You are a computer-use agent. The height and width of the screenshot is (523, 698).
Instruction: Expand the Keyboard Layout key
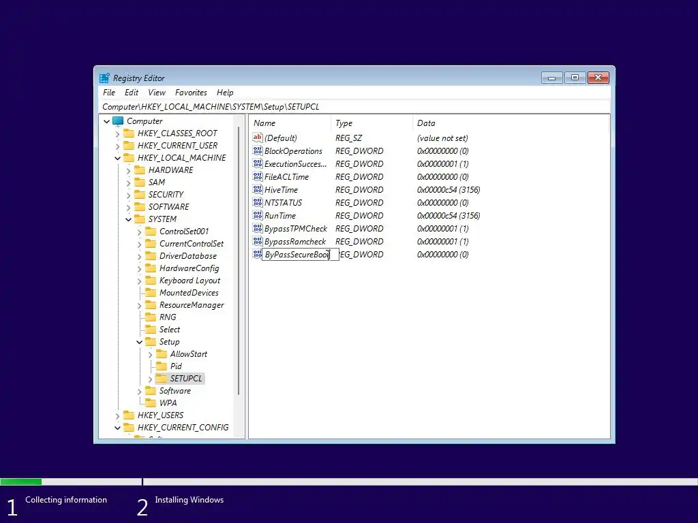coord(139,281)
